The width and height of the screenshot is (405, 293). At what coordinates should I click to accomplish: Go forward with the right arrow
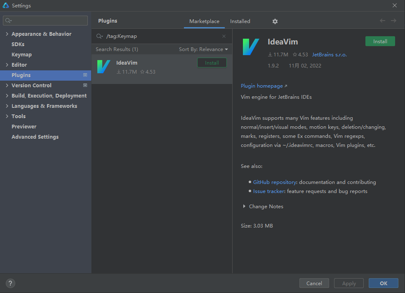(393, 21)
